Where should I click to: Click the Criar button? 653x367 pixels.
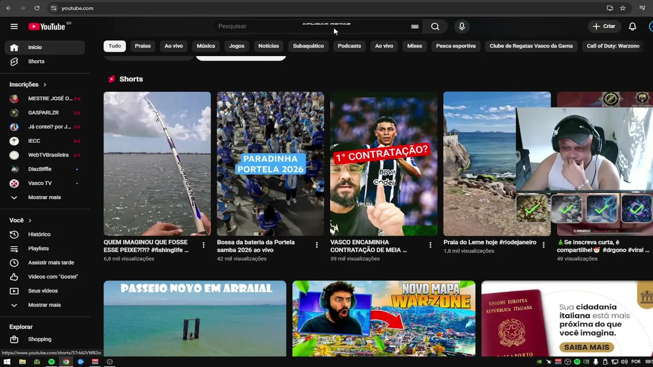tap(604, 27)
